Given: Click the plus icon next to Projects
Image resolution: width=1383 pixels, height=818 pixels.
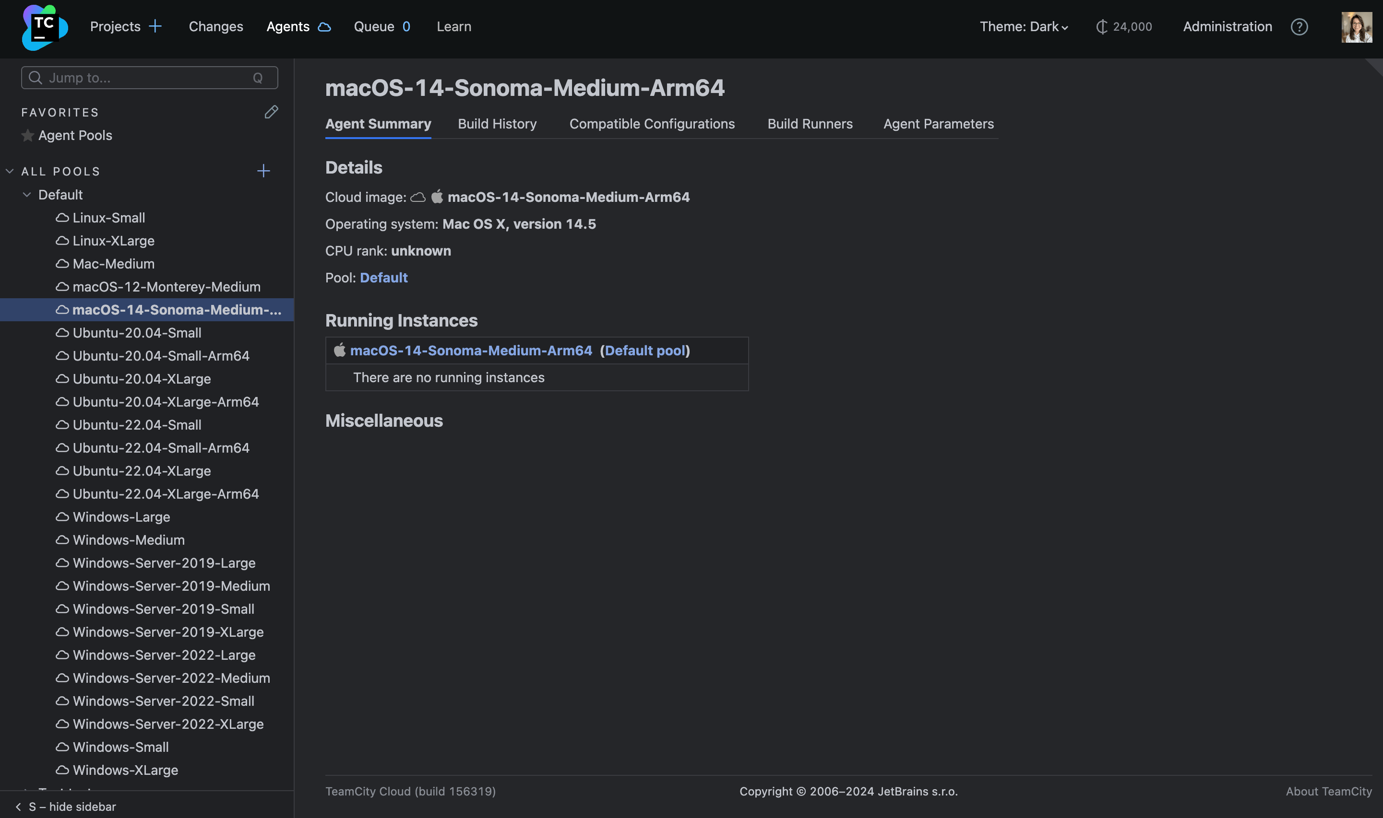Looking at the screenshot, I should tap(155, 26).
